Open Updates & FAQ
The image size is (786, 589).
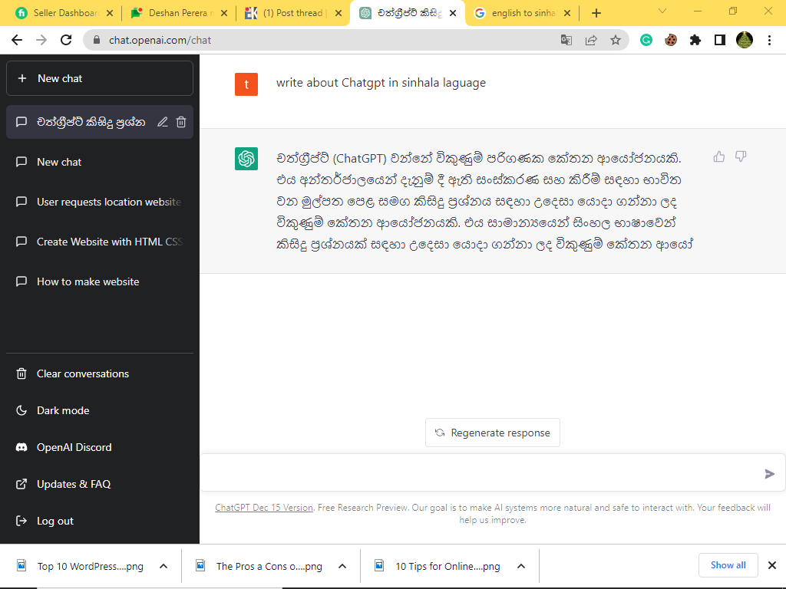(99, 484)
